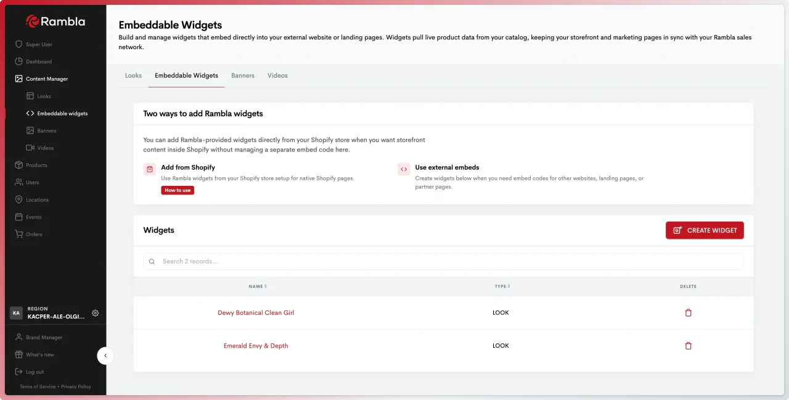Click the Embeddable widgets code icon
789x400 pixels.
(30, 113)
